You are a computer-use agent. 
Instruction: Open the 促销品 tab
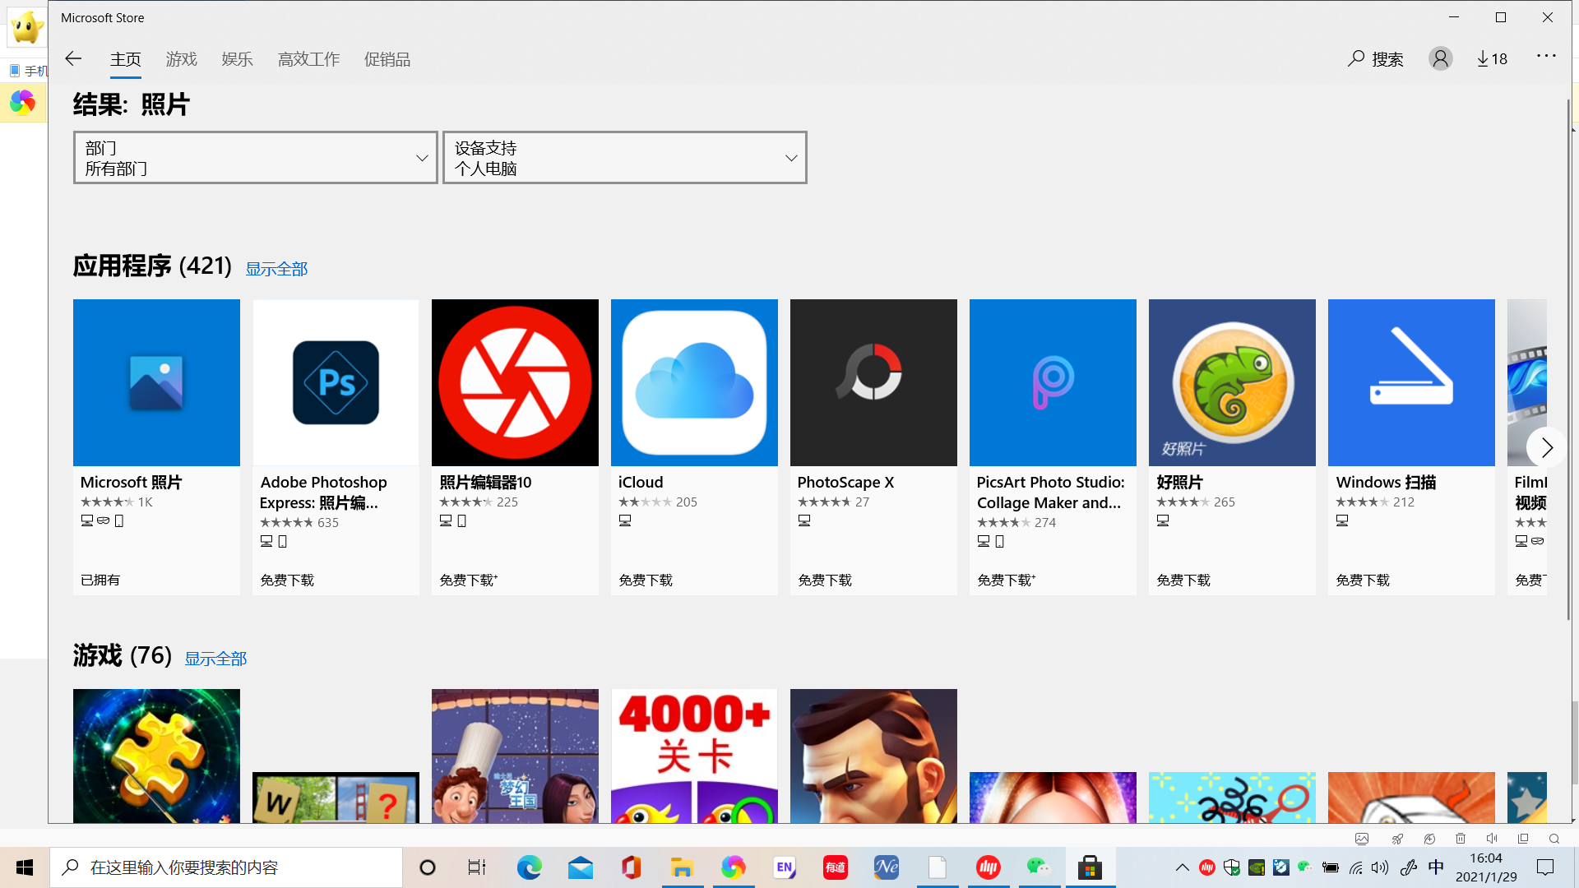[x=387, y=59]
